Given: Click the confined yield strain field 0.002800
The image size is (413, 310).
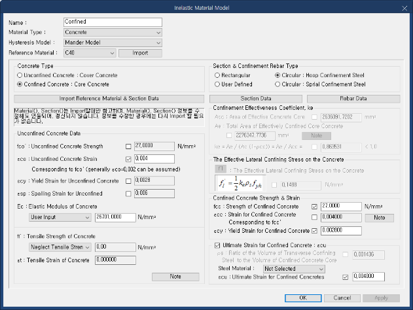Looking at the screenshot, I should coord(341,231).
